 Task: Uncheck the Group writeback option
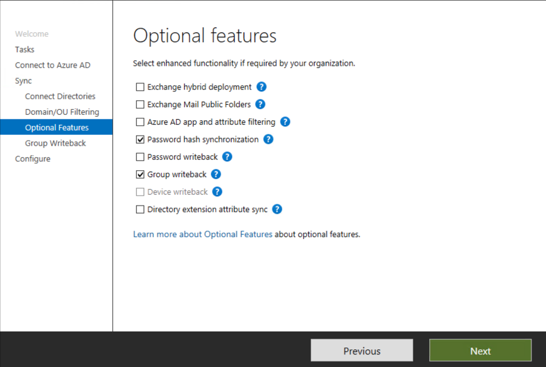(x=140, y=174)
